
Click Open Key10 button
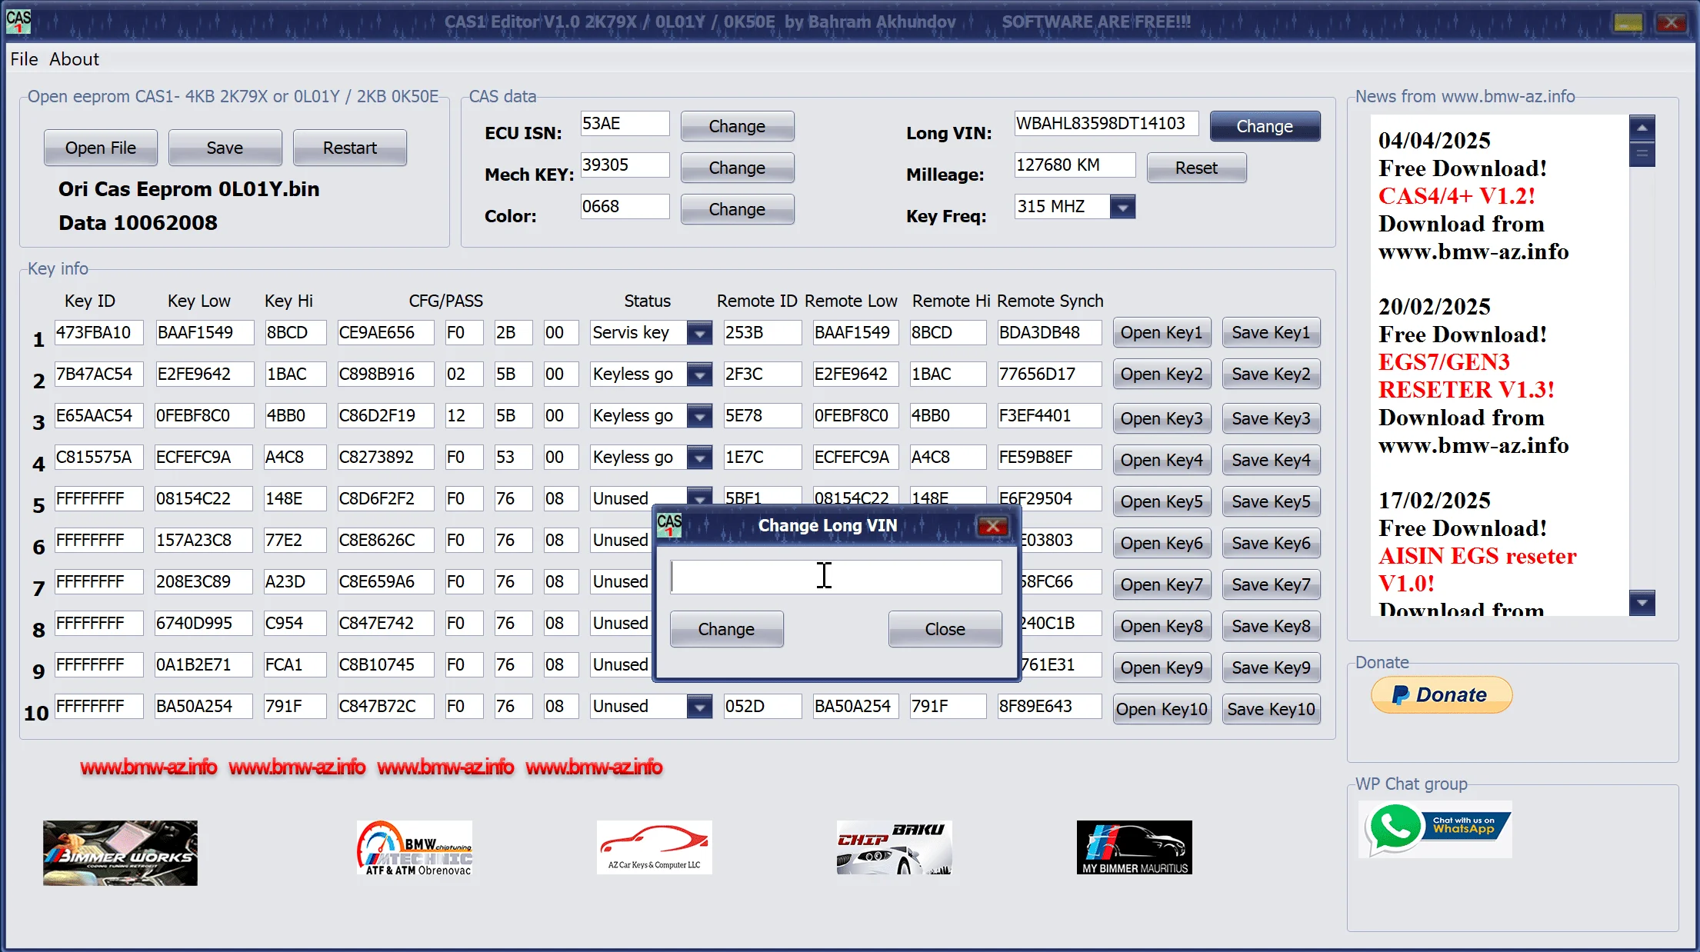(x=1162, y=710)
